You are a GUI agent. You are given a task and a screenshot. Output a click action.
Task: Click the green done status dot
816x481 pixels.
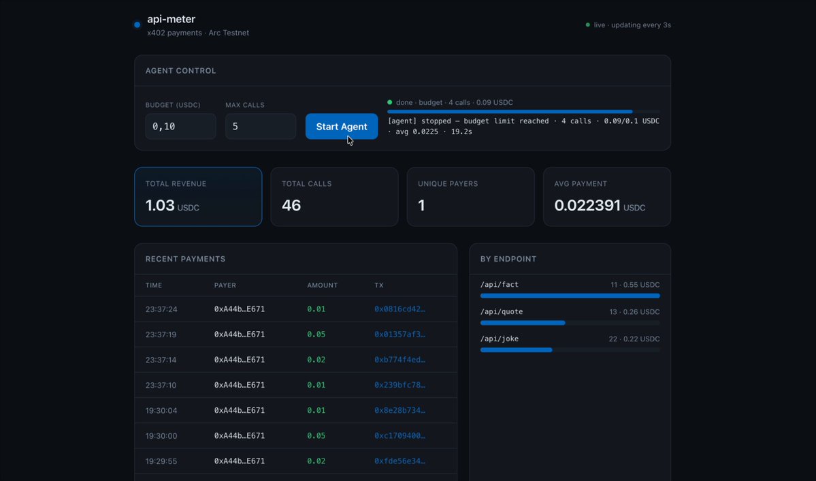click(390, 102)
